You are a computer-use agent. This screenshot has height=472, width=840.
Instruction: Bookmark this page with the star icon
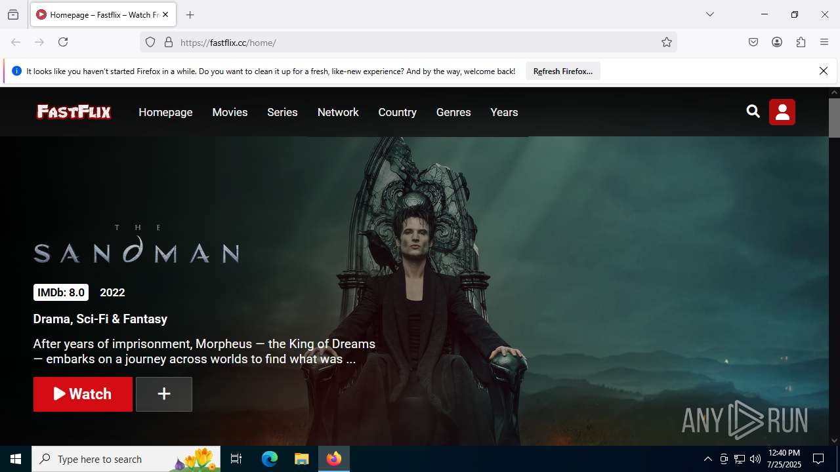[667, 42]
